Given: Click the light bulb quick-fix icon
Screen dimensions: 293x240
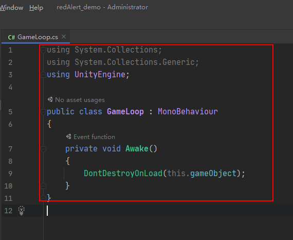Looking at the screenshot, I should [x=22, y=211].
